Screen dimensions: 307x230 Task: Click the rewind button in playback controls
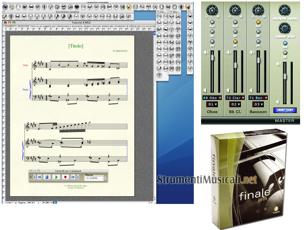[x=39, y=177]
